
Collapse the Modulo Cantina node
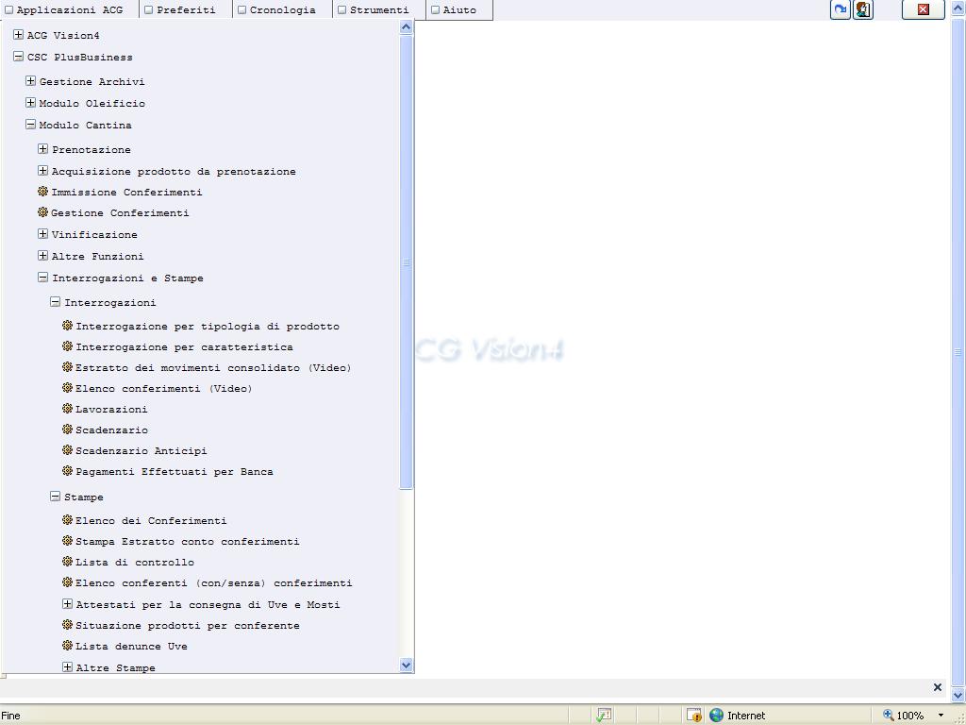pos(30,125)
